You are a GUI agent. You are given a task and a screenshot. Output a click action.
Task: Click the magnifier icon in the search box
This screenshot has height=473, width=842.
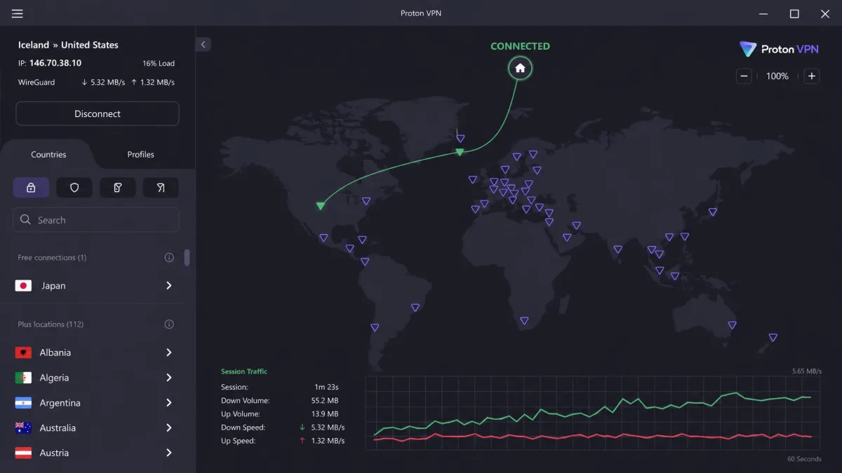(x=25, y=220)
